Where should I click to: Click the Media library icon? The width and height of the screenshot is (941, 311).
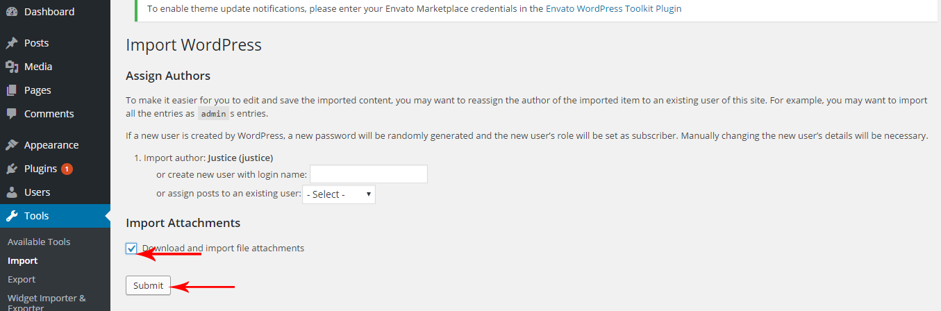point(12,67)
